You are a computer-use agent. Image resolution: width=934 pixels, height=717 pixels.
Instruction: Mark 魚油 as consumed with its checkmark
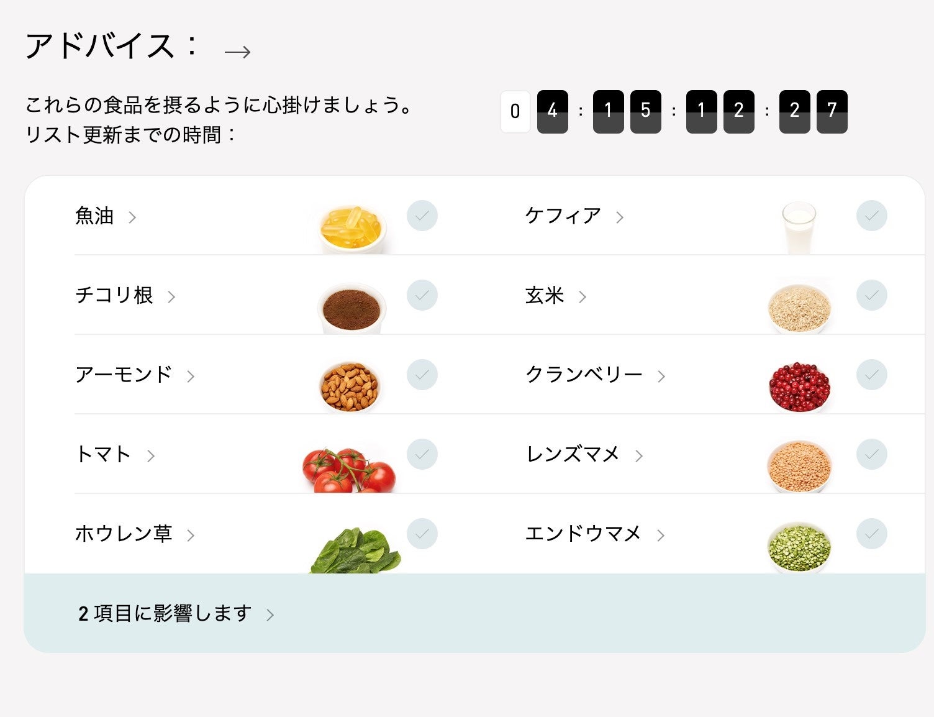click(x=423, y=216)
